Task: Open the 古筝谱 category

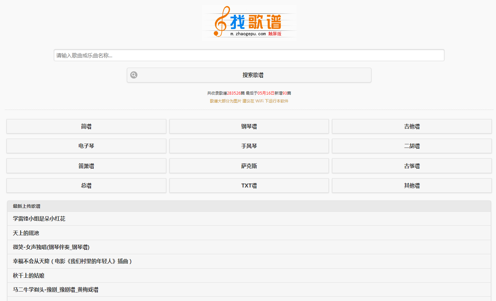Action: coord(412,166)
